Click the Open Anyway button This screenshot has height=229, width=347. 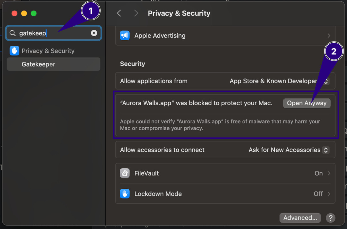(306, 103)
